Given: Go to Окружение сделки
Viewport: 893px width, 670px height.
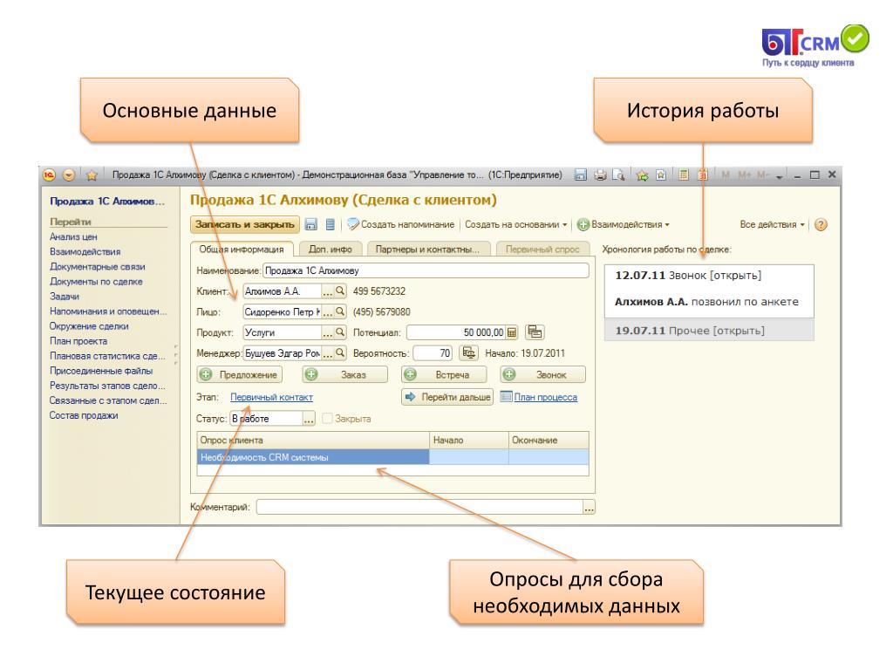Looking at the screenshot, I should point(89,326).
